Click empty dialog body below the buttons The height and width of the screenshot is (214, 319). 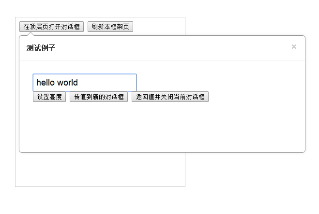tap(160, 128)
